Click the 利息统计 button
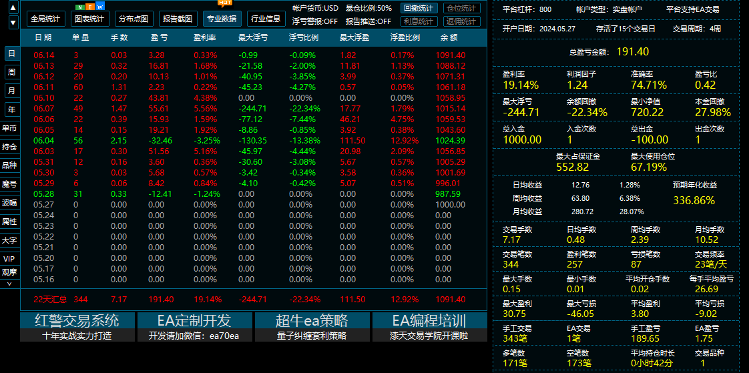 pos(419,21)
